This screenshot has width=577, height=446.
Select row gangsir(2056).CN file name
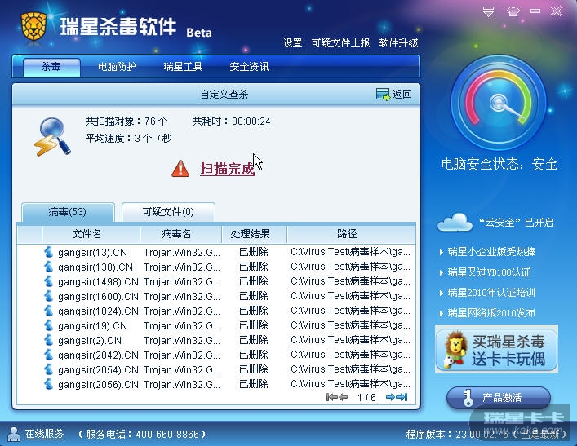tap(98, 385)
